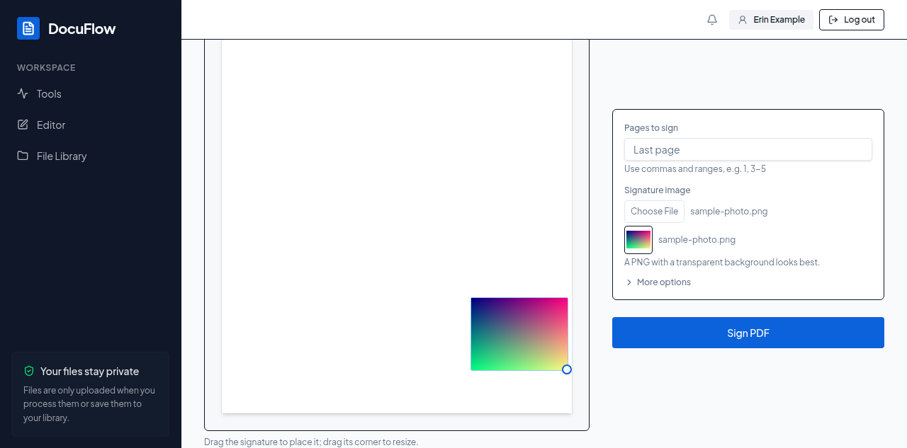Click the logout arrow icon
907x448 pixels.
pos(833,20)
